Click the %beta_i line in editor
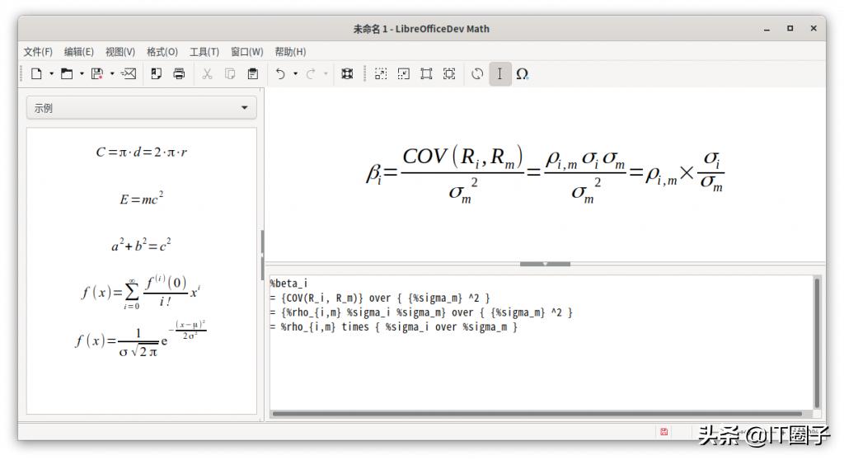The image size is (844, 460). pos(288,284)
